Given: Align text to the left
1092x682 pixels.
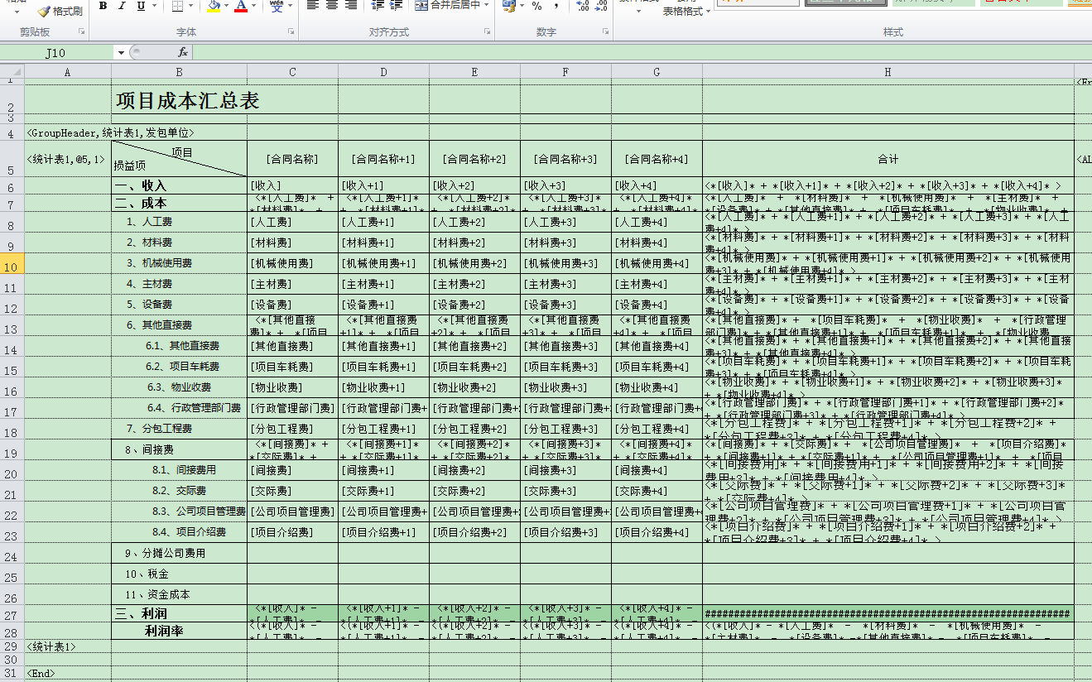Looking at the screenshot, I should tap(313, 7).
